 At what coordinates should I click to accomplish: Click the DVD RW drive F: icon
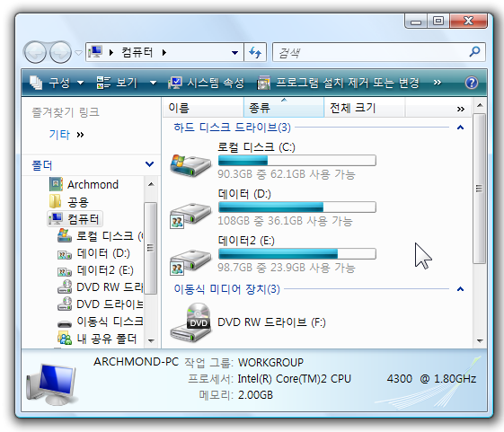[x=190, y=322]
